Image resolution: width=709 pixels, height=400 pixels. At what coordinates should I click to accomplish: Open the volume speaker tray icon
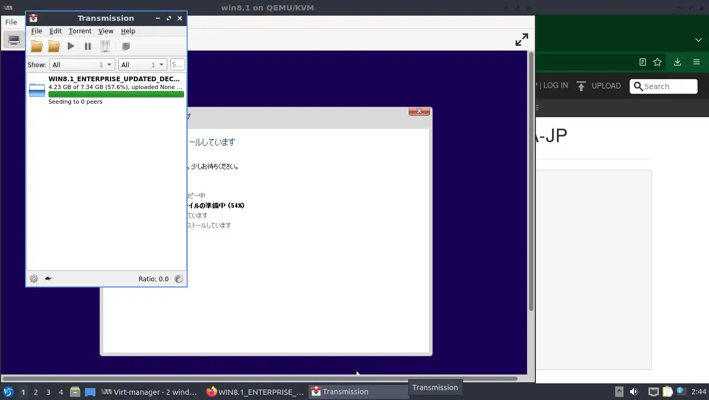(634, 392)
